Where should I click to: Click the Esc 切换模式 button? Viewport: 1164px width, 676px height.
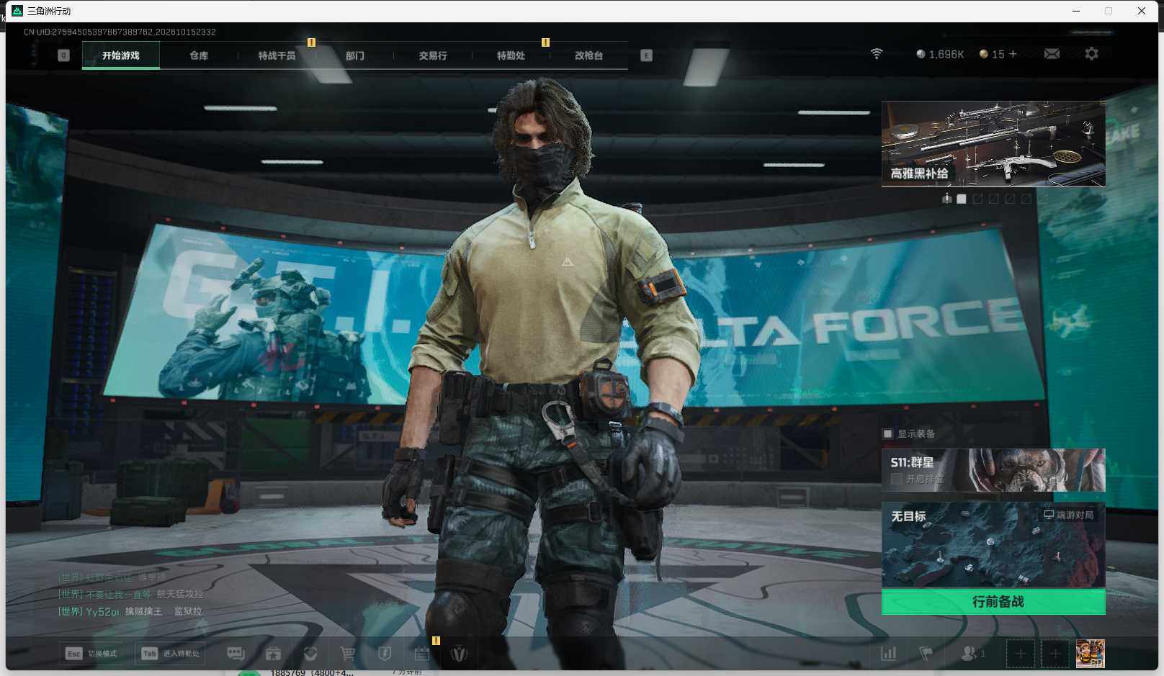pos(91,654)
